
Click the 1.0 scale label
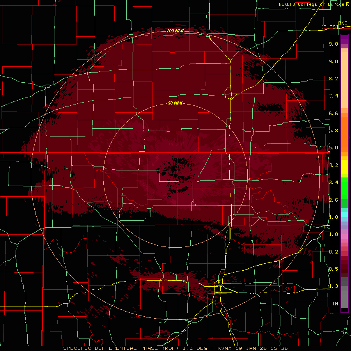point(333,234)
